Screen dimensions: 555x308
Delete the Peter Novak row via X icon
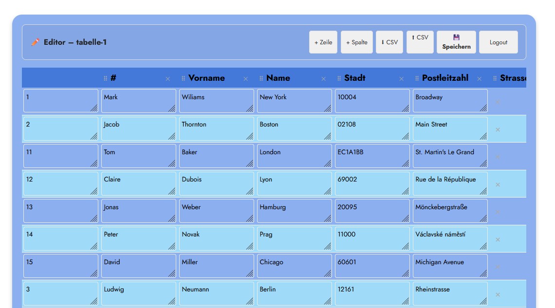tap(498, 239)
